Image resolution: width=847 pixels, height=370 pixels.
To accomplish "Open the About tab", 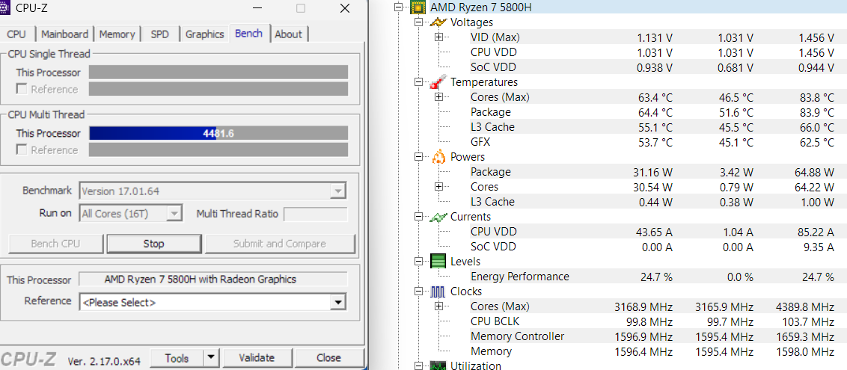I will 289,34.
